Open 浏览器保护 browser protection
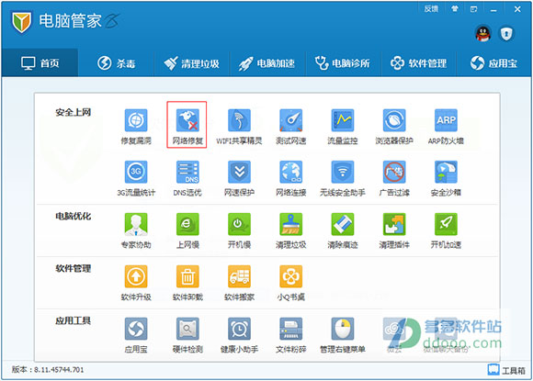This screenshot has height=381, width=533. (x=394, y=120)
